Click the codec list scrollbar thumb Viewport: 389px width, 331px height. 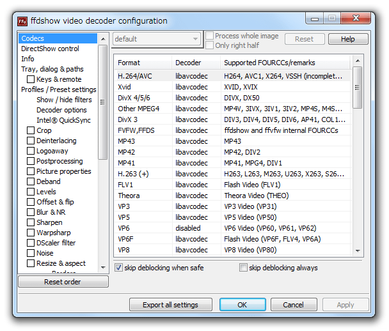tap(358, 88)
